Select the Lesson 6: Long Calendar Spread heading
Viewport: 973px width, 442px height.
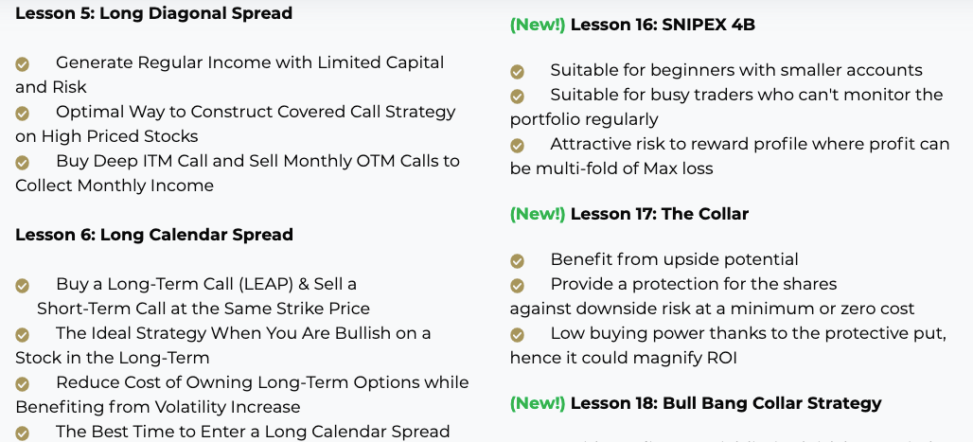[x=154, y=235]
